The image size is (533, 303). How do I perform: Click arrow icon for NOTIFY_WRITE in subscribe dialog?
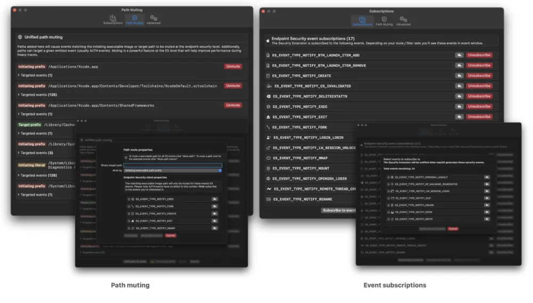(487, 220)
